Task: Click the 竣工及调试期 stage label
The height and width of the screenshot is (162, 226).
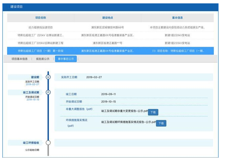Action: 31,92
